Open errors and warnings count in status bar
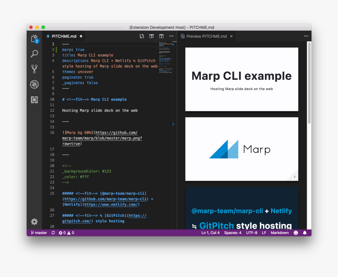This screenshot has width=338, height=277. tap(66, 233)
